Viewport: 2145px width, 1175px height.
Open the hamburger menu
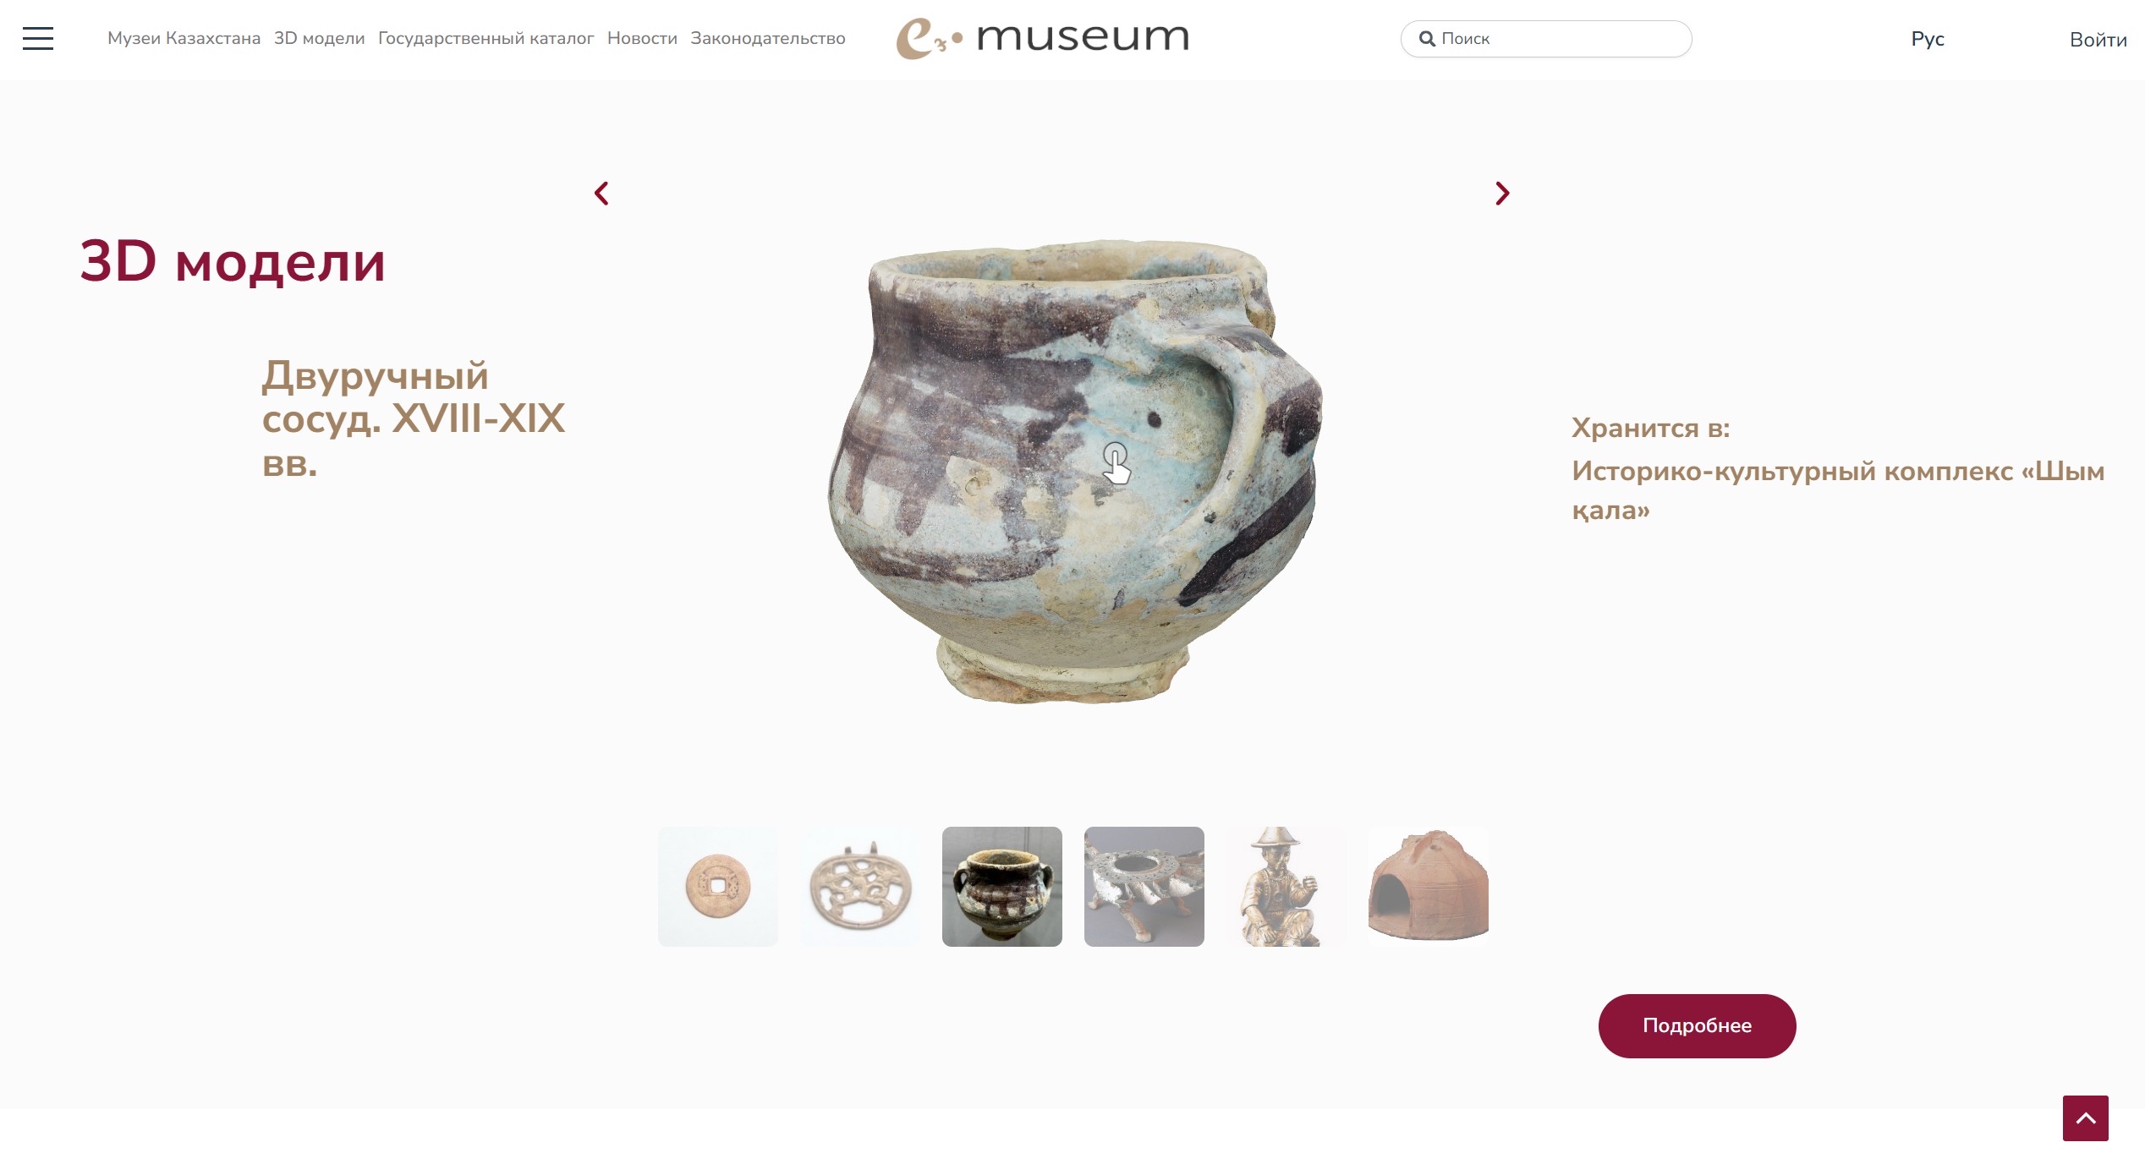[38, 39]
